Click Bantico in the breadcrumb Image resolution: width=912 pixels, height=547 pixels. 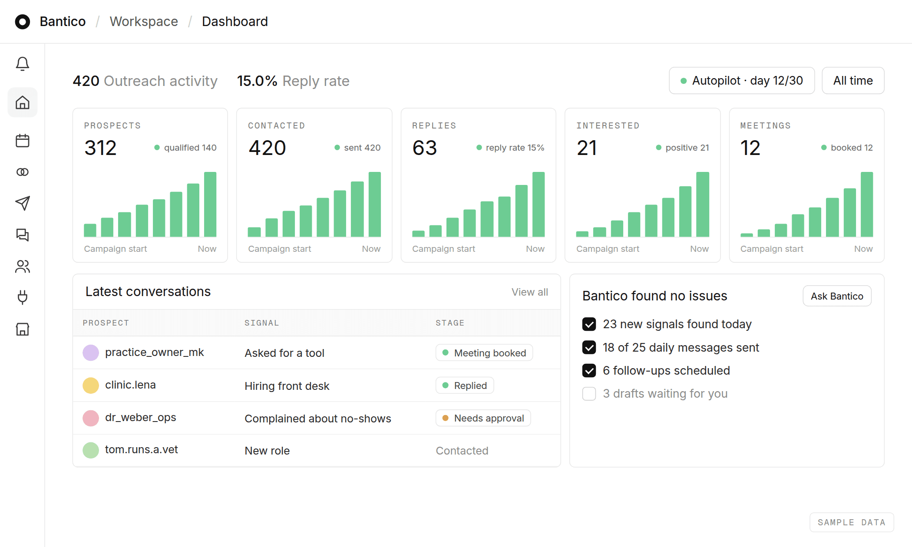[63, 22]
